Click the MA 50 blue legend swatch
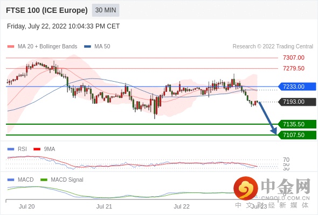318x215 pixels. [x=87, y=47]
